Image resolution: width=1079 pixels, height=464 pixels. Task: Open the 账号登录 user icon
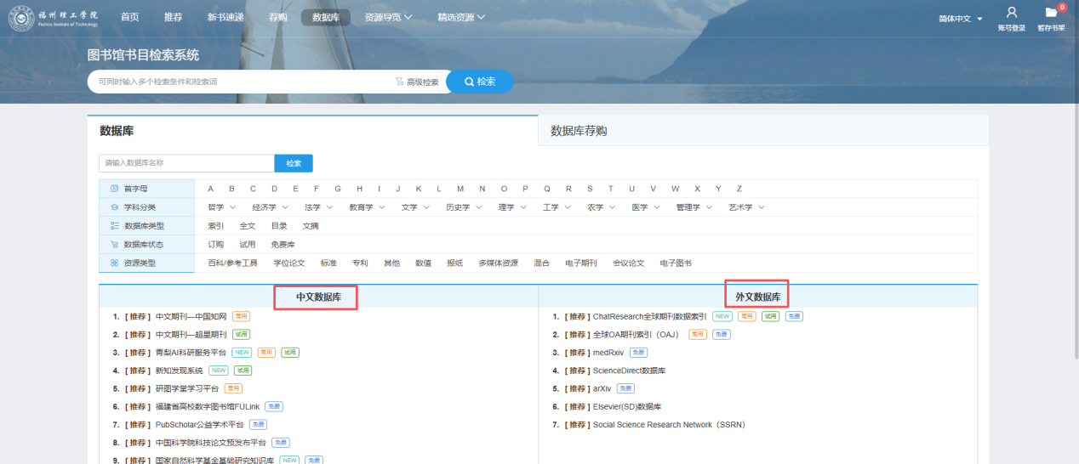click(1011, 13)
